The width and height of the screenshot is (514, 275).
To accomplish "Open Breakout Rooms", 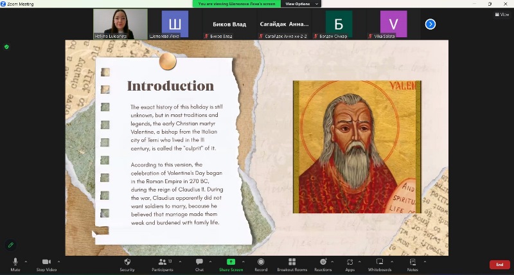I will pyautogui.click(x=292, y=265).
